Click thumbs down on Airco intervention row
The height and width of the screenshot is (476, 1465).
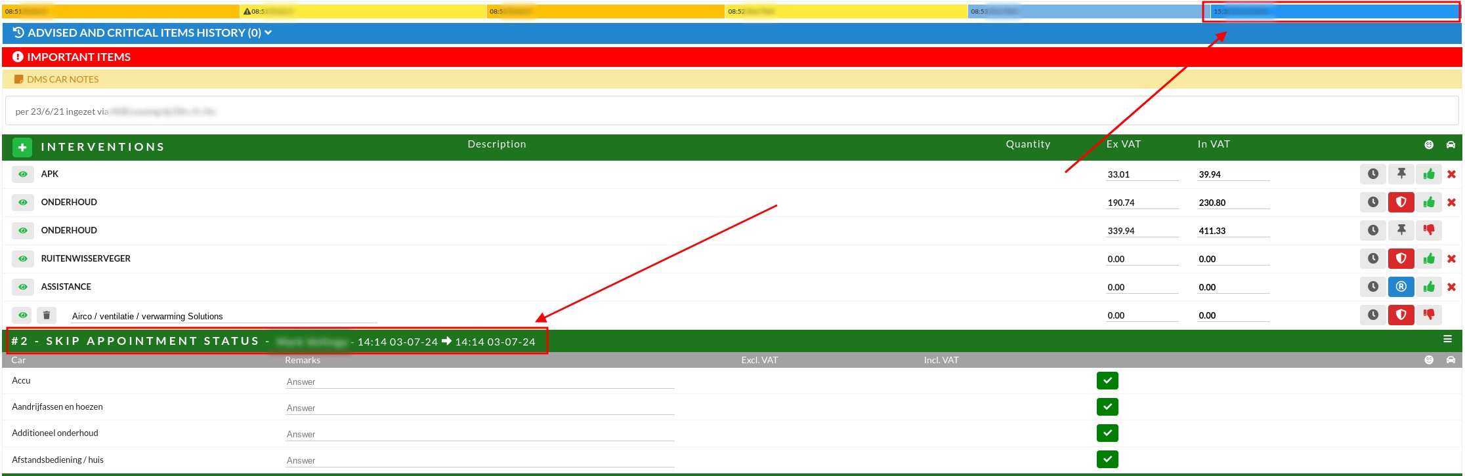[x=1428, y=315]
